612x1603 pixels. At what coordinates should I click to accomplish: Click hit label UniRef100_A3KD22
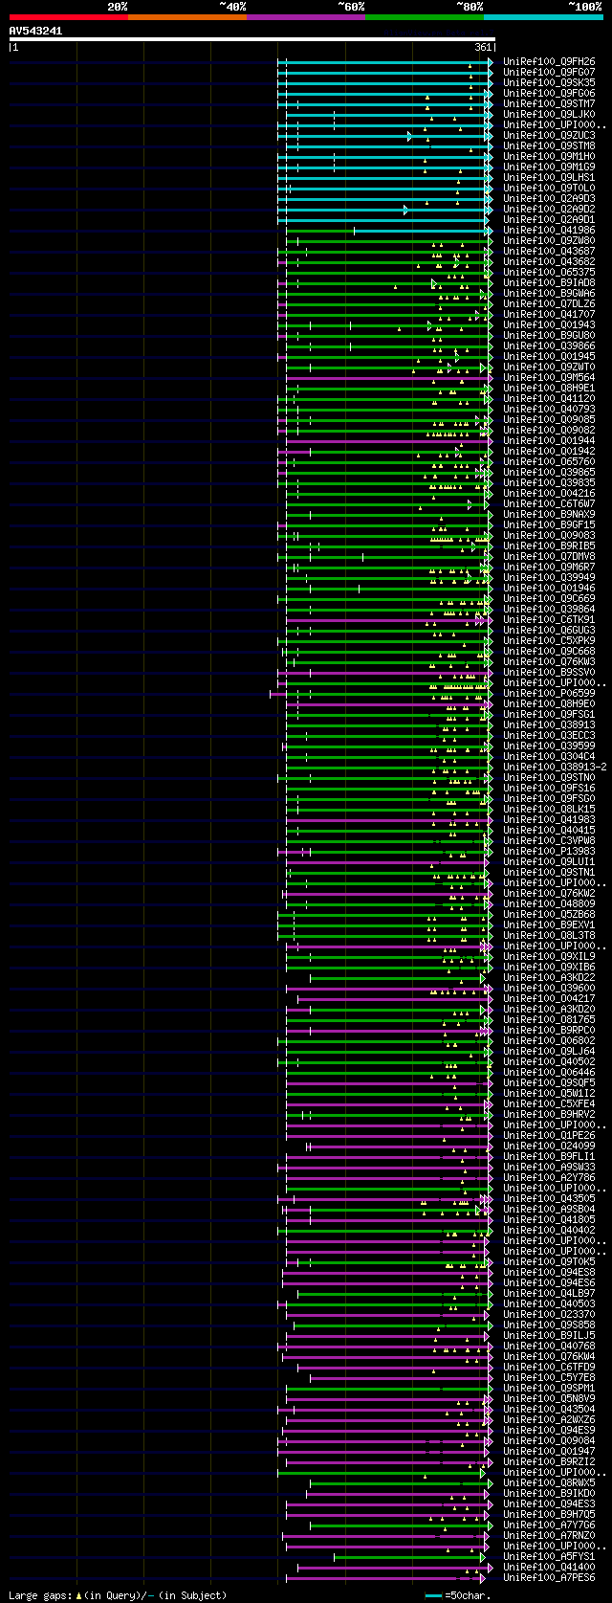(x=549, y=977)
